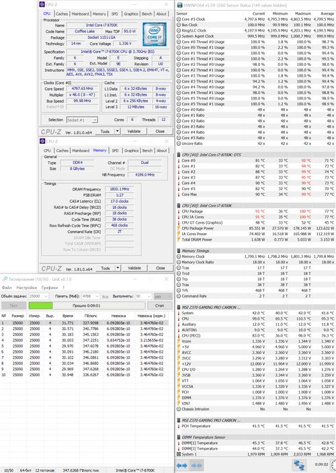This screenshot has height=473, width=336.
Task: Click Tools button in CPU-Z Memory window
Action: tap(106, 268)
